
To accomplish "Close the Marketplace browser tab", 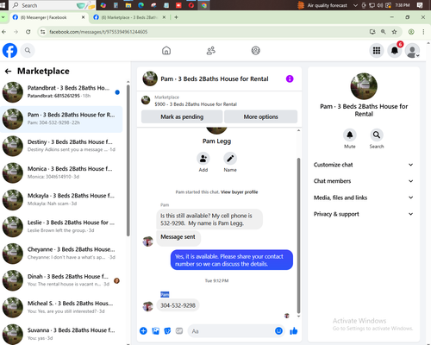I will tap(164, 17).
